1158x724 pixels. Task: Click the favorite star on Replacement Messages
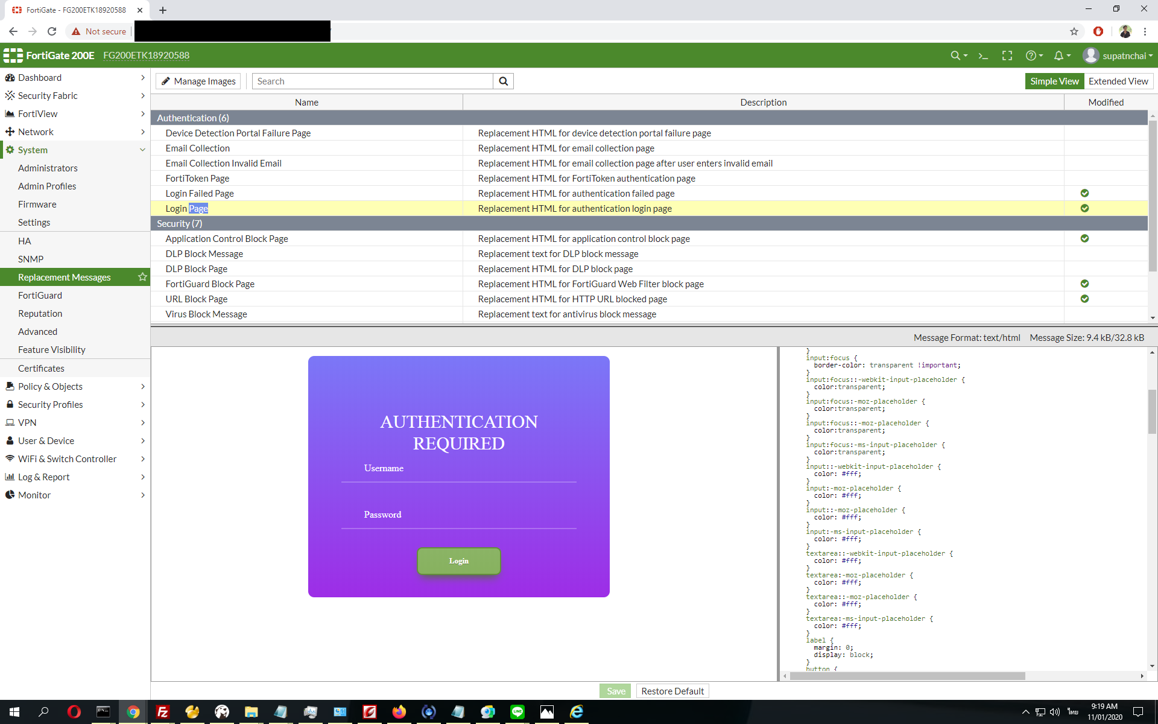[142, 277]
